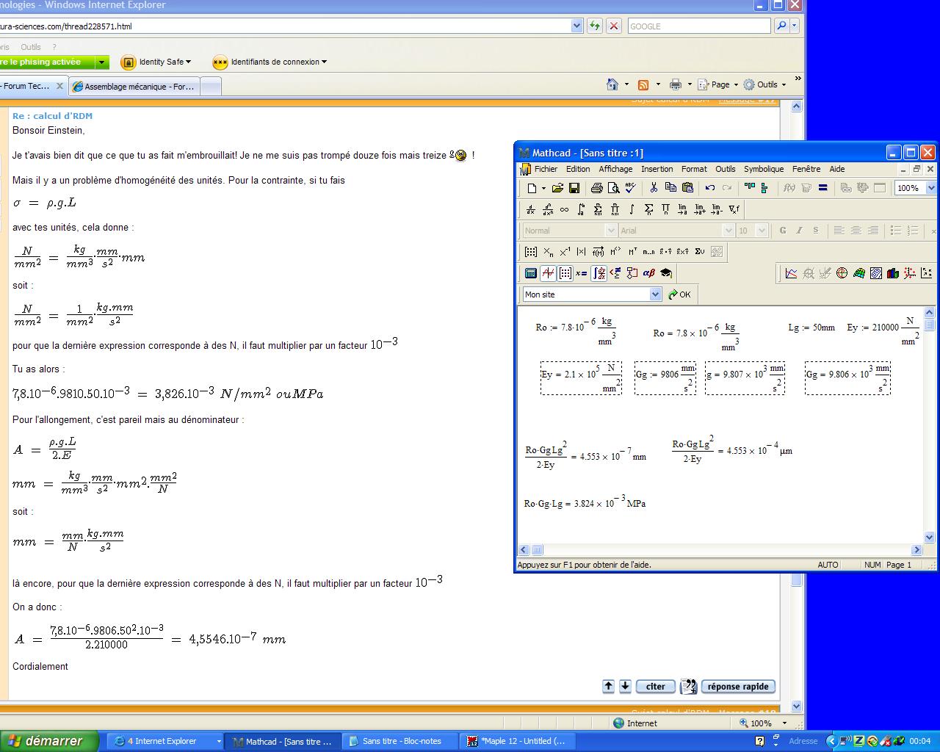Insert a matrix inverse operator
940x752 pixels.
click(565, 252)
